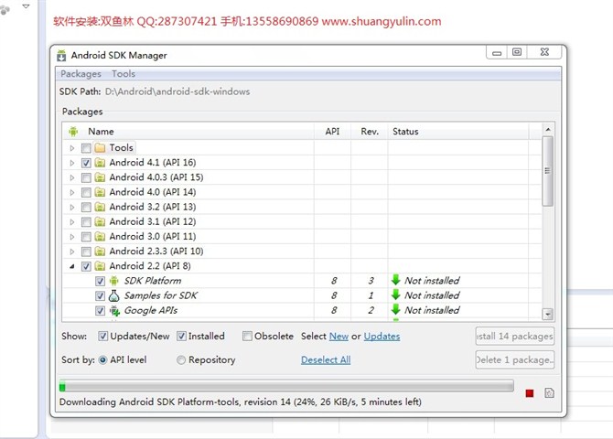Click the API column header
Viewport: 613px width, 439px height.
click(x=332, y=132)
